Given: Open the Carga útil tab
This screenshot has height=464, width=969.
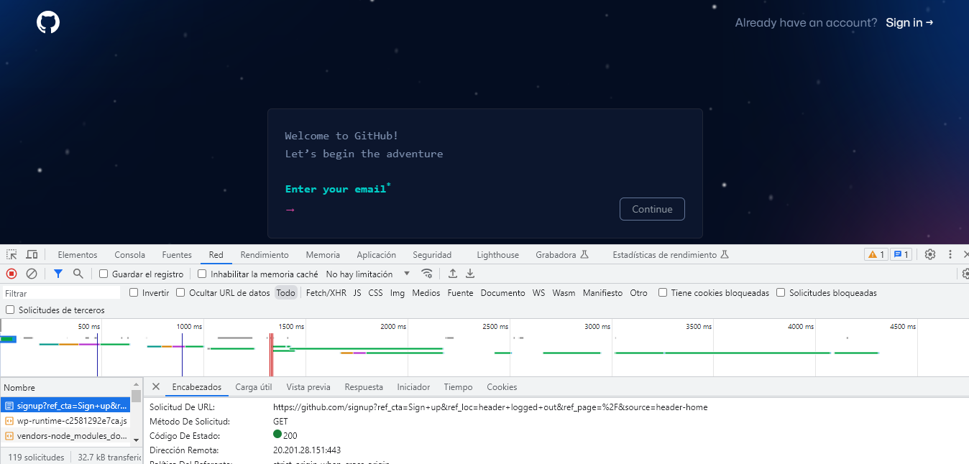Looking at the screenshot, I should [x=253, y=387].
